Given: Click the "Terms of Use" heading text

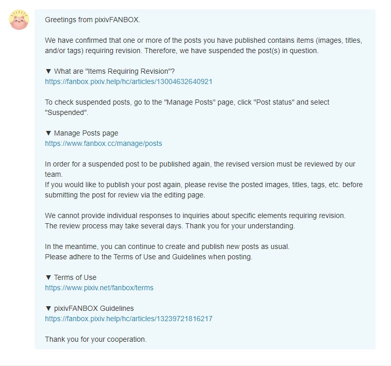Looking at the screenshot, I should 75,277.
